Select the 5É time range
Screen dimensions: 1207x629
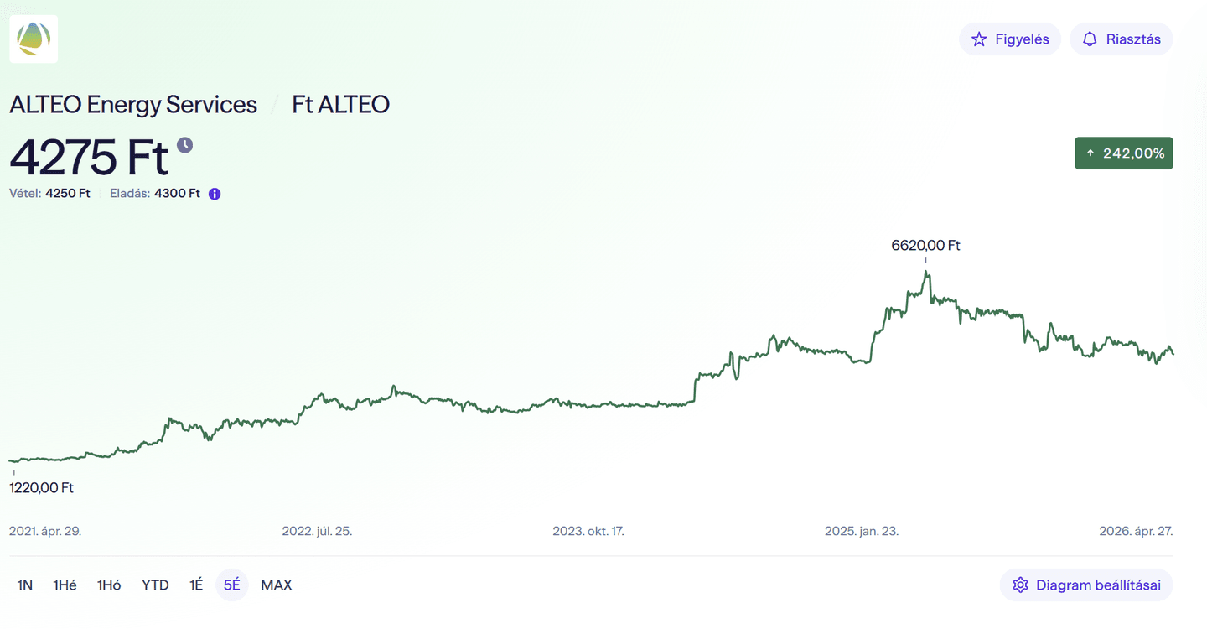tap(231, 585)
